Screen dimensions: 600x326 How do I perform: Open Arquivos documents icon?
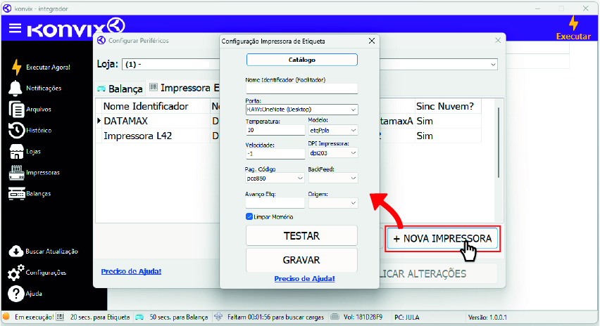[16, 109]
